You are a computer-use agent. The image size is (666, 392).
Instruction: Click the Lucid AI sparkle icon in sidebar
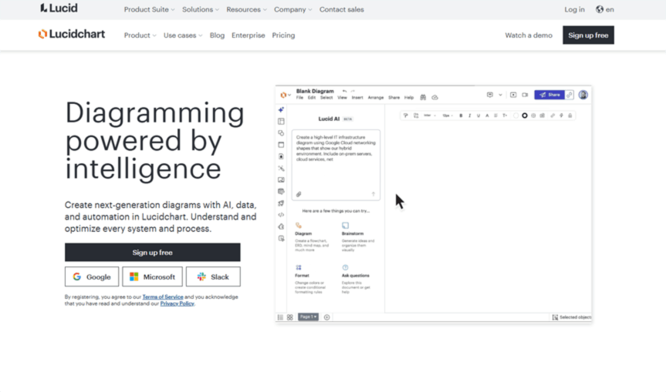point(281,110)
